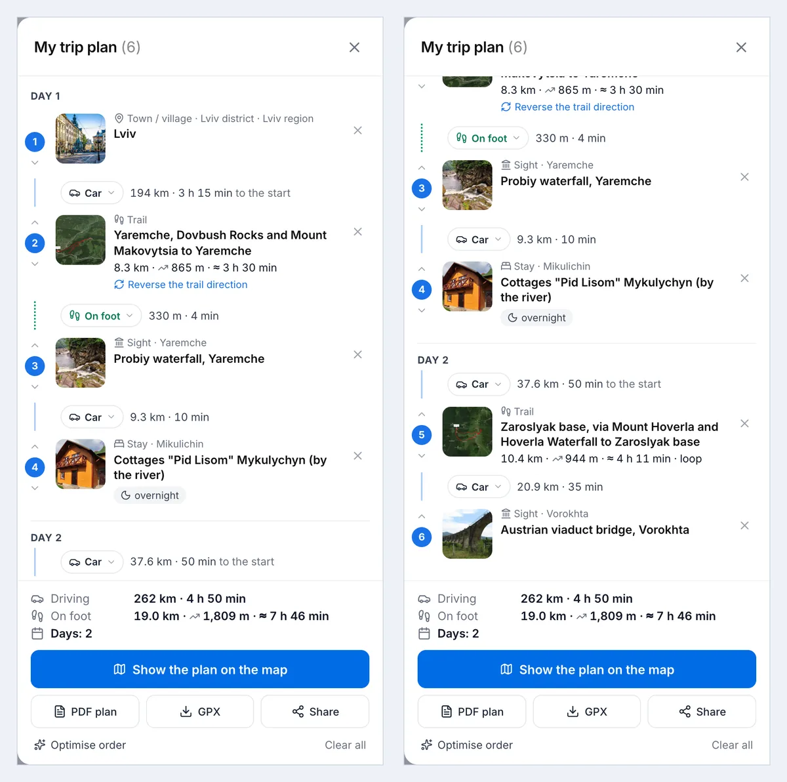The height and width of the screenshot is (782, 787).
Task: Open the Car dropdown after Lviv
Action: 92,193
